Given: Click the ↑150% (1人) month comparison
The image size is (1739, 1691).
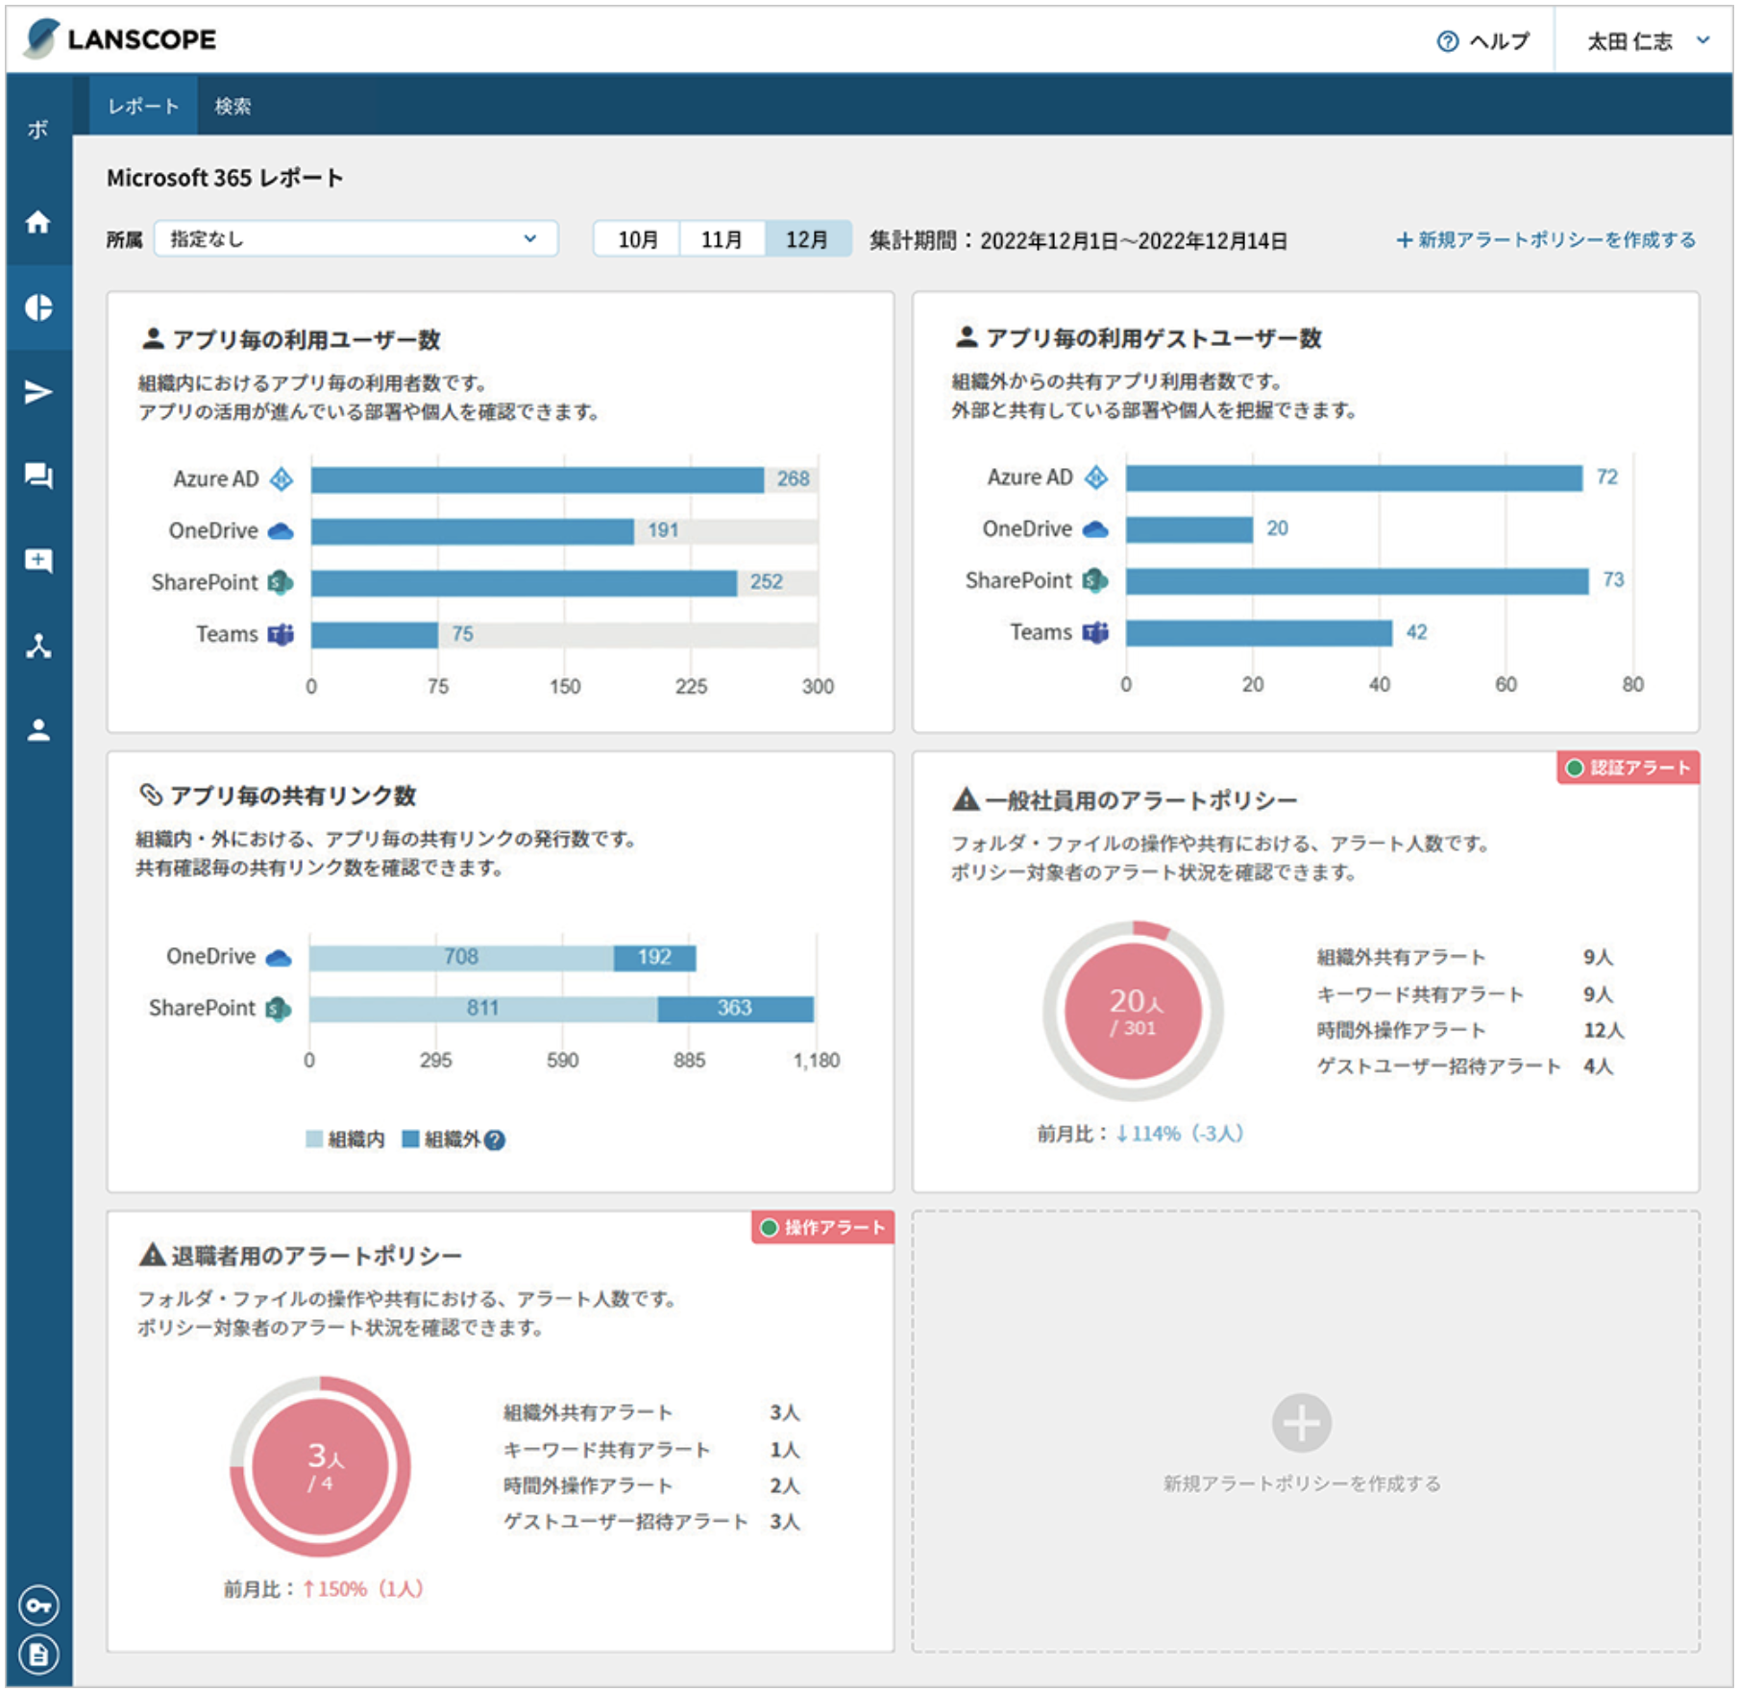Looking at the screenshot, I should [x=362, y=1589].
